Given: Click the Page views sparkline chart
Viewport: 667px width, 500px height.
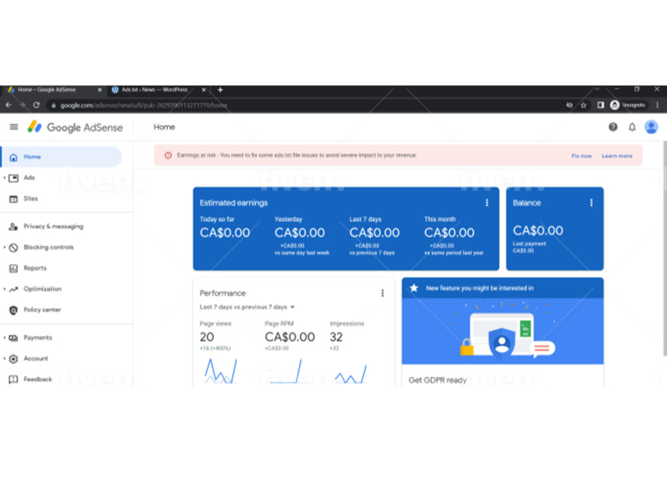Looking at the screenshot, I should pyautogui.click(x=221, y=371).
